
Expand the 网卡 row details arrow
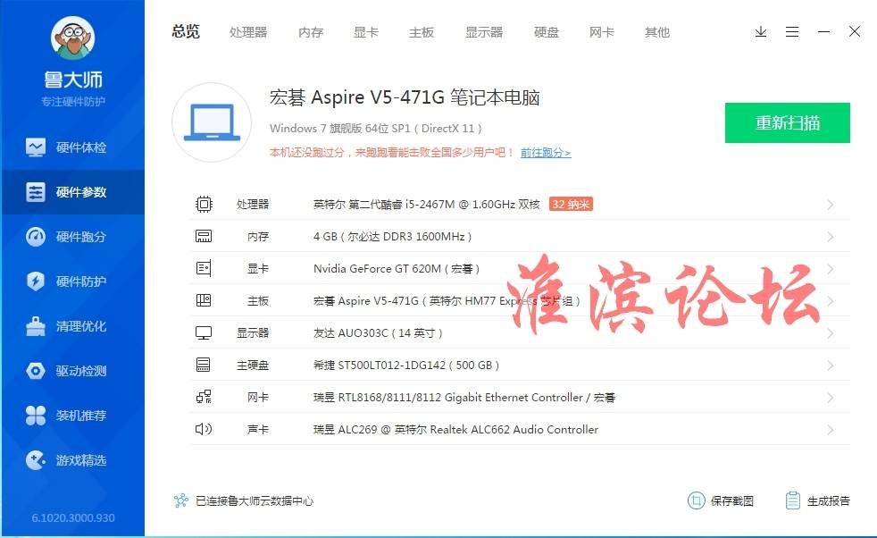pyautogui.click(x=831, y=398)
